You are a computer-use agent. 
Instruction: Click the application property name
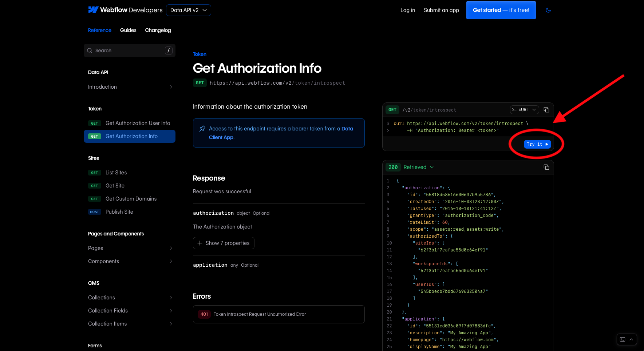click(x=210, y=265)
